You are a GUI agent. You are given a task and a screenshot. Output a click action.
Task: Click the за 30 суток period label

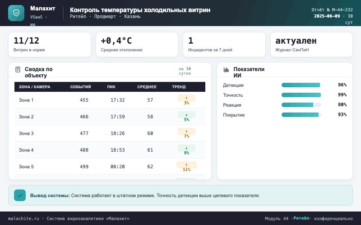tap(185, 71)
